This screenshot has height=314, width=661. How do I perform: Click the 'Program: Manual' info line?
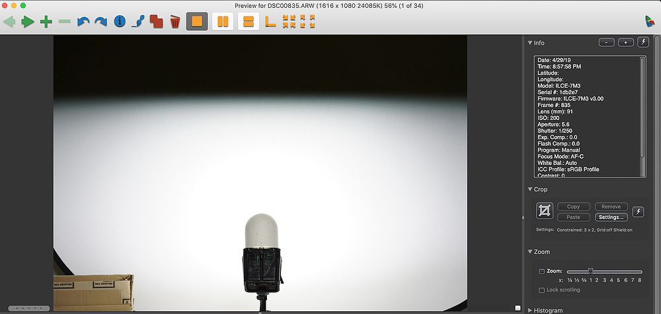(x=559, y=150)
